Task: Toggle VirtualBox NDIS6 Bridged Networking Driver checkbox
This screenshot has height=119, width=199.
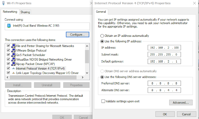Action: pyautogui.click(x=8, y=59)
